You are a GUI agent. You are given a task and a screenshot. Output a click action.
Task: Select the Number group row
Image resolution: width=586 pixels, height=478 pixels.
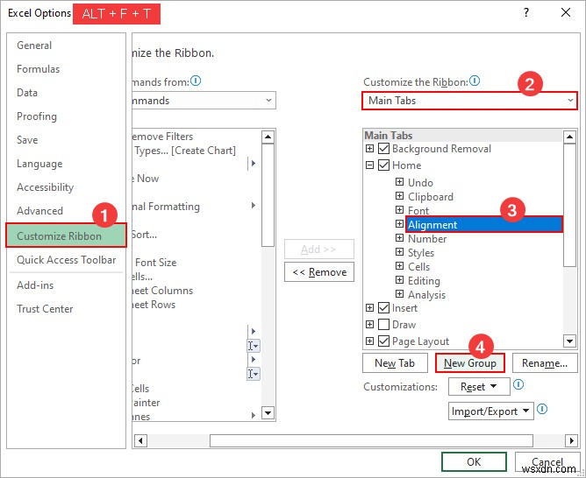coord(427,239)
